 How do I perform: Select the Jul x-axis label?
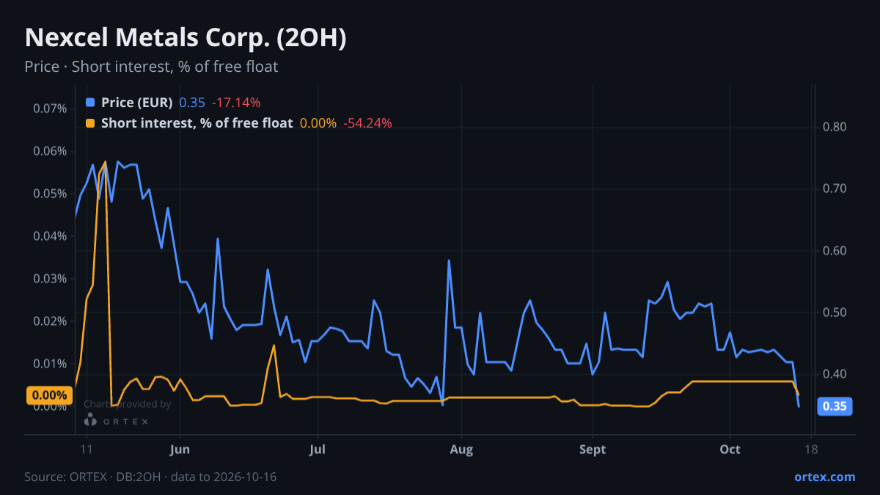(318, 450)
